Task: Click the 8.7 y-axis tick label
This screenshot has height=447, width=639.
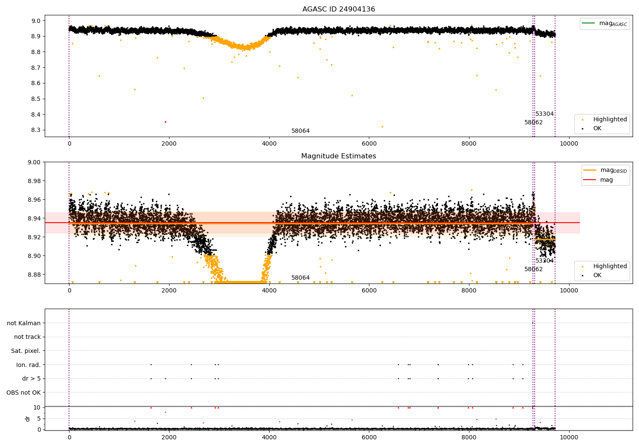Action: tap(36, 68)
